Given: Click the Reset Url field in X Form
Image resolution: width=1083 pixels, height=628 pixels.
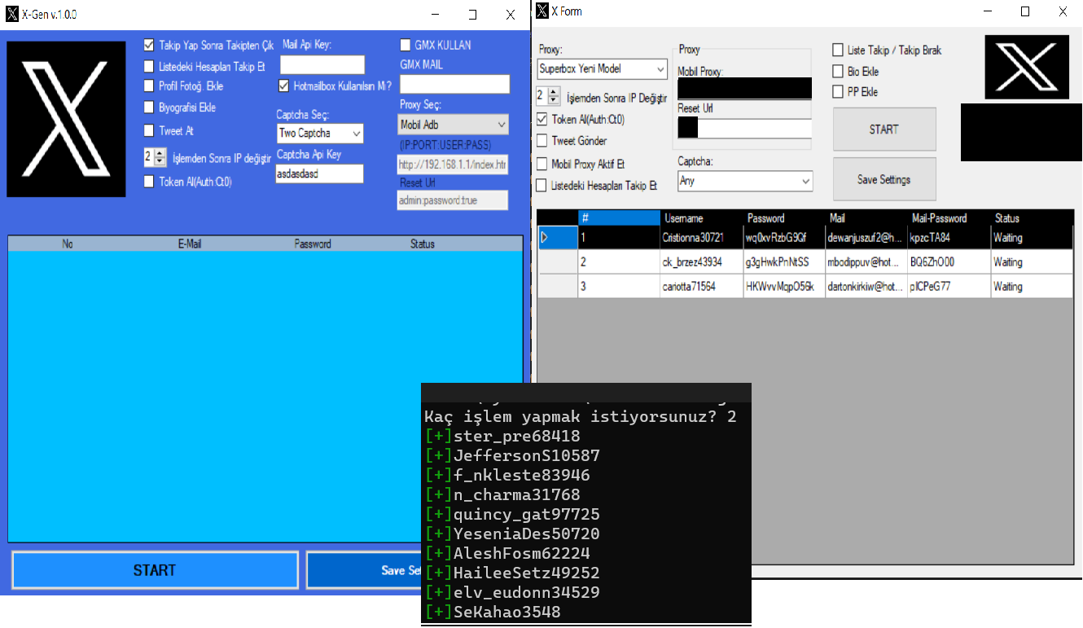Looking at the screenshot, I should pos(745,128).
